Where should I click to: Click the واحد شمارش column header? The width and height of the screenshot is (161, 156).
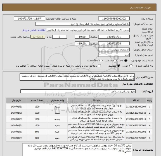click(57, 101)
